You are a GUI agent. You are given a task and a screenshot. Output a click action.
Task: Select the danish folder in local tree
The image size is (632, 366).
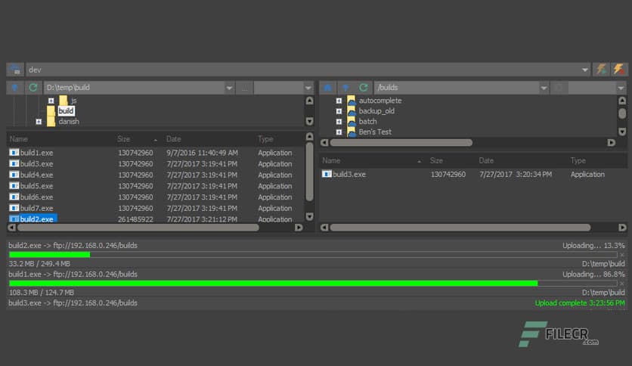coord(69,121)
